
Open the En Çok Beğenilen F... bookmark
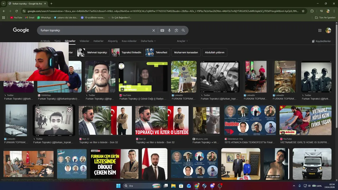point(120,18)
